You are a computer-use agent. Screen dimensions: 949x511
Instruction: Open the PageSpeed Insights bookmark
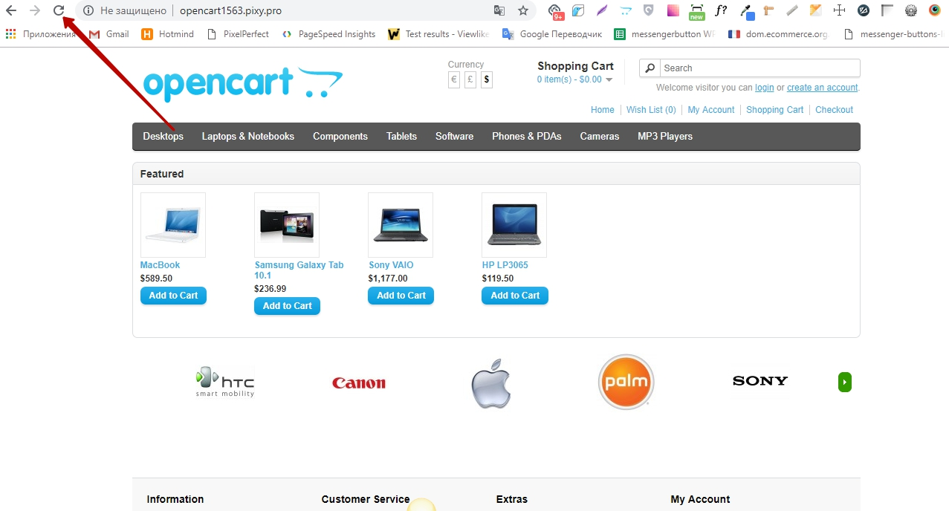pyautogui.click(x=328, y=34)
